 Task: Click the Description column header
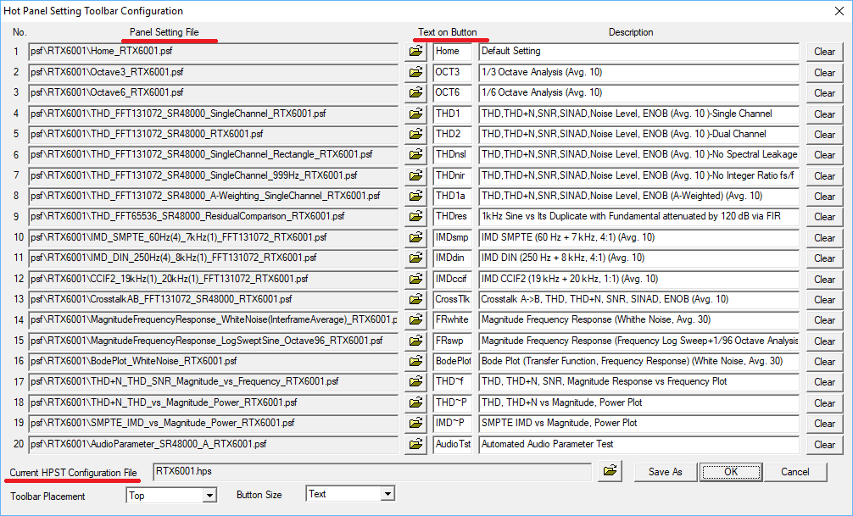click(x=631, y=33)
